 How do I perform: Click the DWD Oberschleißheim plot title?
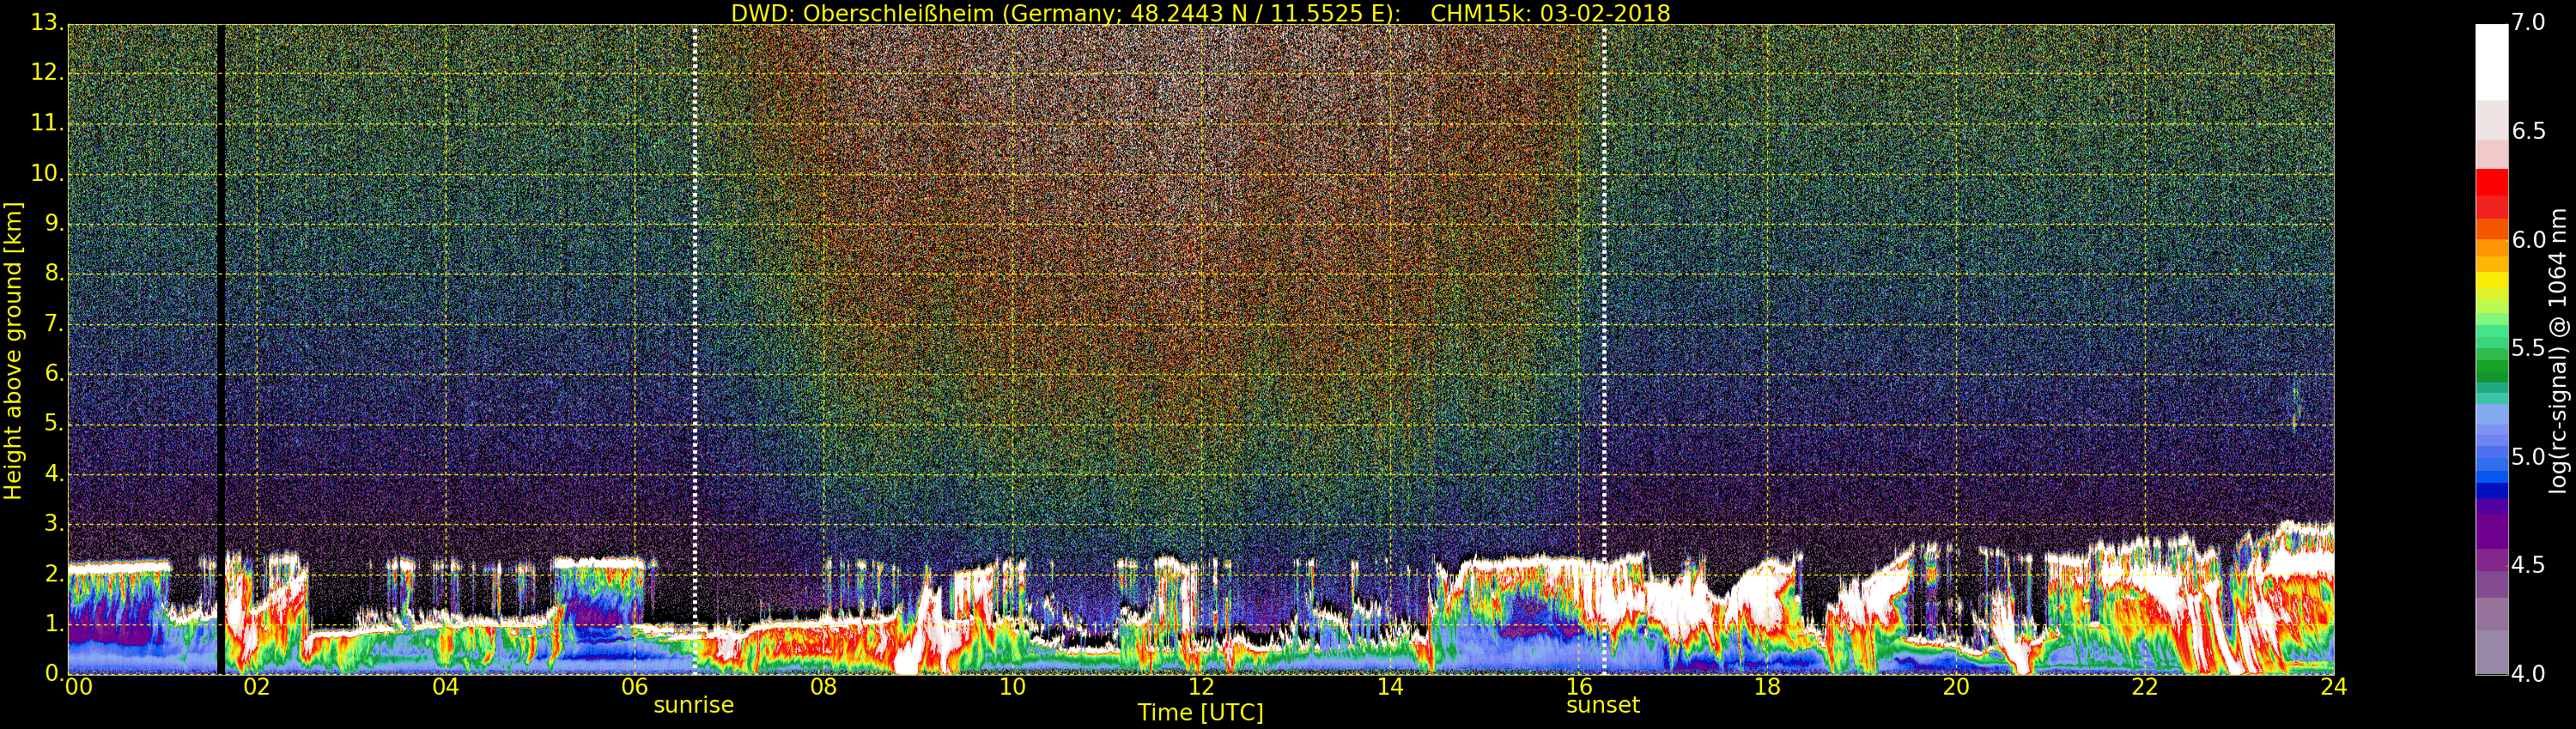[1200, 13]
